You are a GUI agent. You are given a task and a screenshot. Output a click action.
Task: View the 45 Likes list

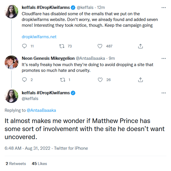tap(39, 164)
